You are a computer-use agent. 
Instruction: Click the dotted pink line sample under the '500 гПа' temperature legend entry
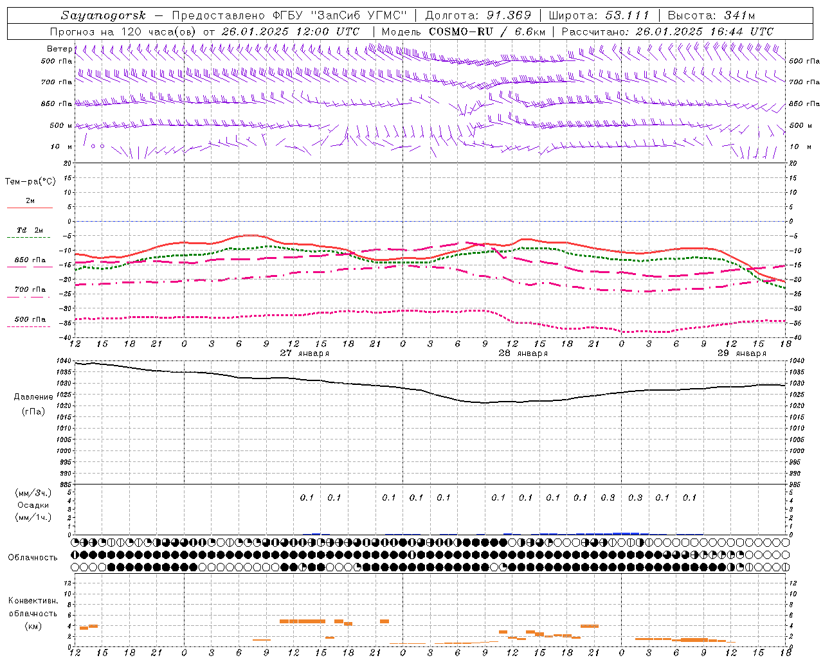(x=29, y=327)
